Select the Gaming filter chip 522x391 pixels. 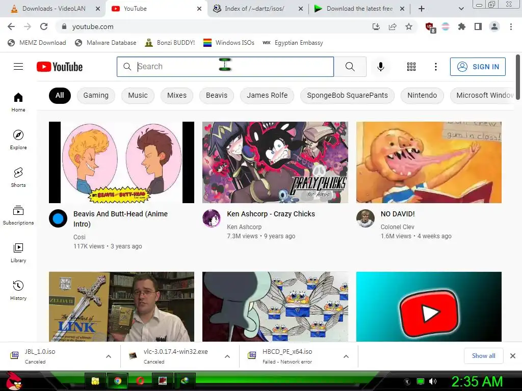(x=96, y=95)
